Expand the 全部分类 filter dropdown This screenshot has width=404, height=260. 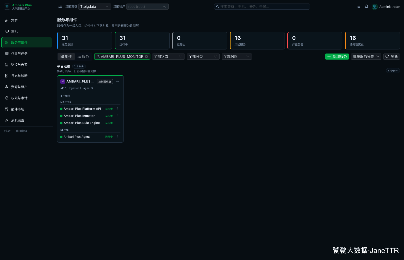coord(203,57)
